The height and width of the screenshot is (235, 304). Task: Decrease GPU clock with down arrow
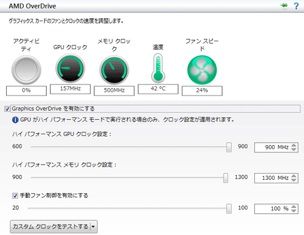[294, 149]
